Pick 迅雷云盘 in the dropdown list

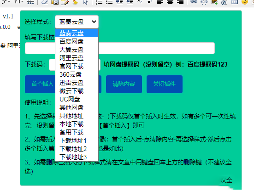tap(77, 83)
